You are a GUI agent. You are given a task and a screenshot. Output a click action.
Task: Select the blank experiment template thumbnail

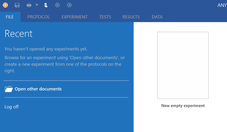coord(183,65)
